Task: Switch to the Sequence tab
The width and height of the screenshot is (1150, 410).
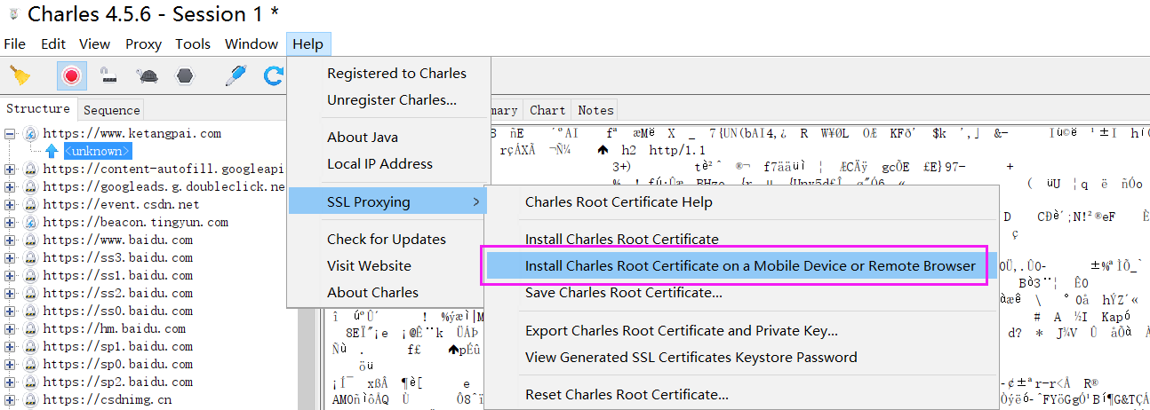Action: (x=112, y=110)
